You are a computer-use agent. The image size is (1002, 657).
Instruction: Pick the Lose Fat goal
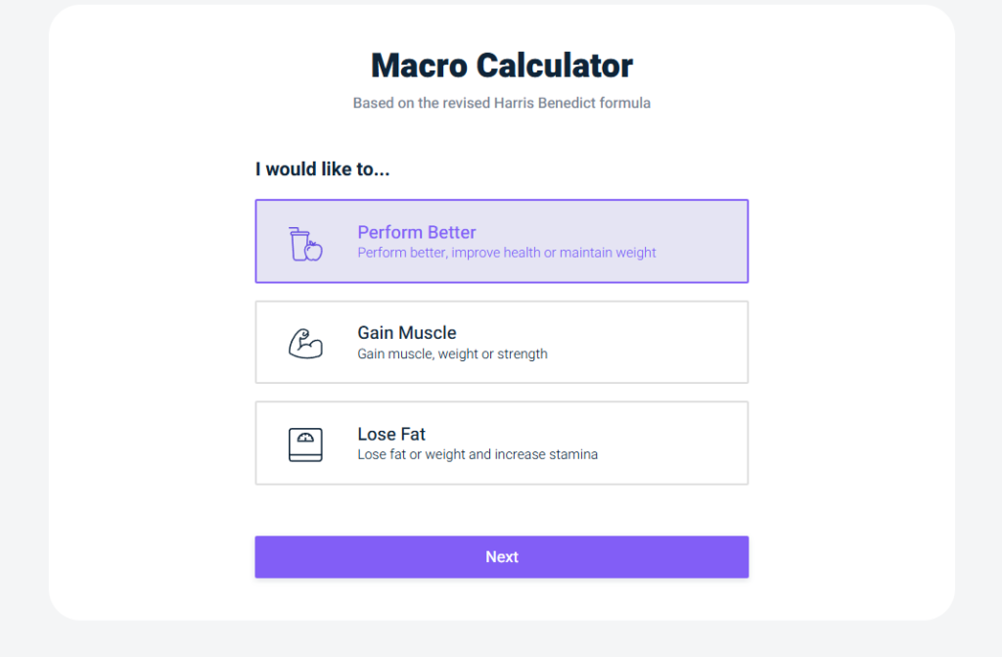click(501, 443)
